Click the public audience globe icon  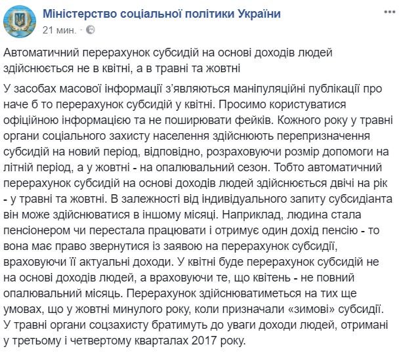click(91, 30)
